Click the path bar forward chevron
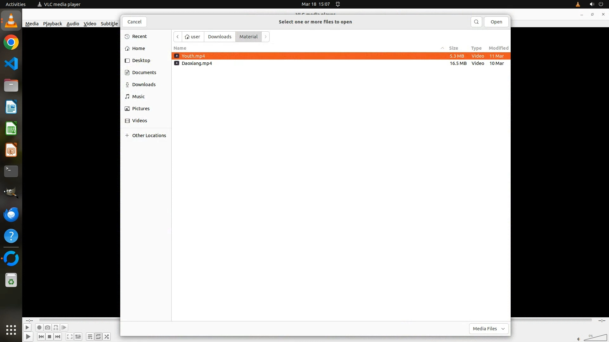The height and width of the screenshot is (342, 609). point(265,37)
